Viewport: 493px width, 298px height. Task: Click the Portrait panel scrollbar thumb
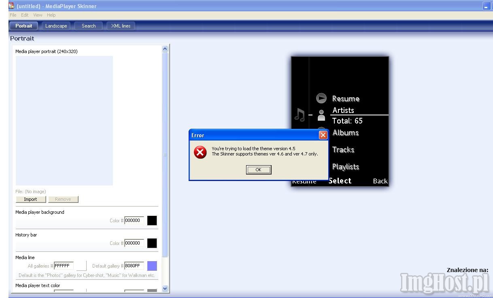(165, 155)
